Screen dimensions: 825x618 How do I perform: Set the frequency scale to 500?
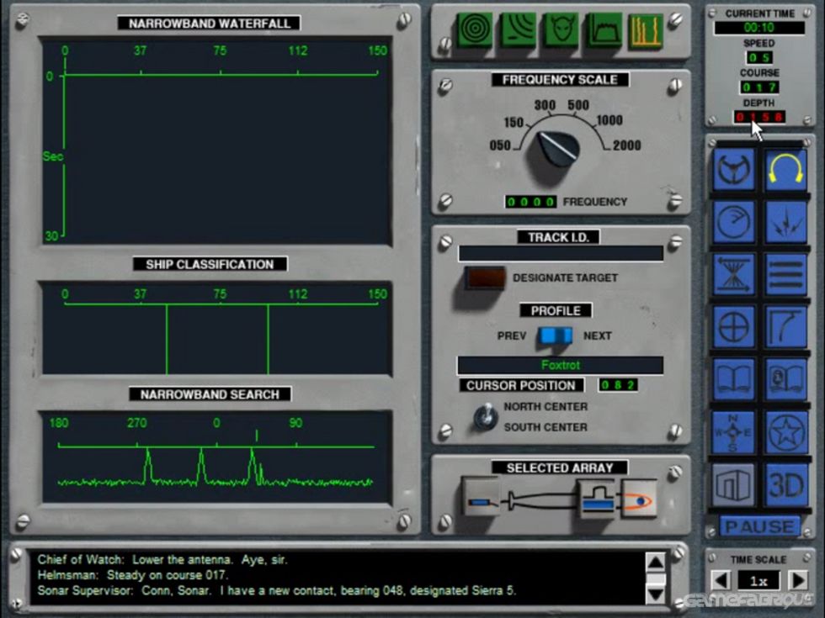tap(578, 105)
